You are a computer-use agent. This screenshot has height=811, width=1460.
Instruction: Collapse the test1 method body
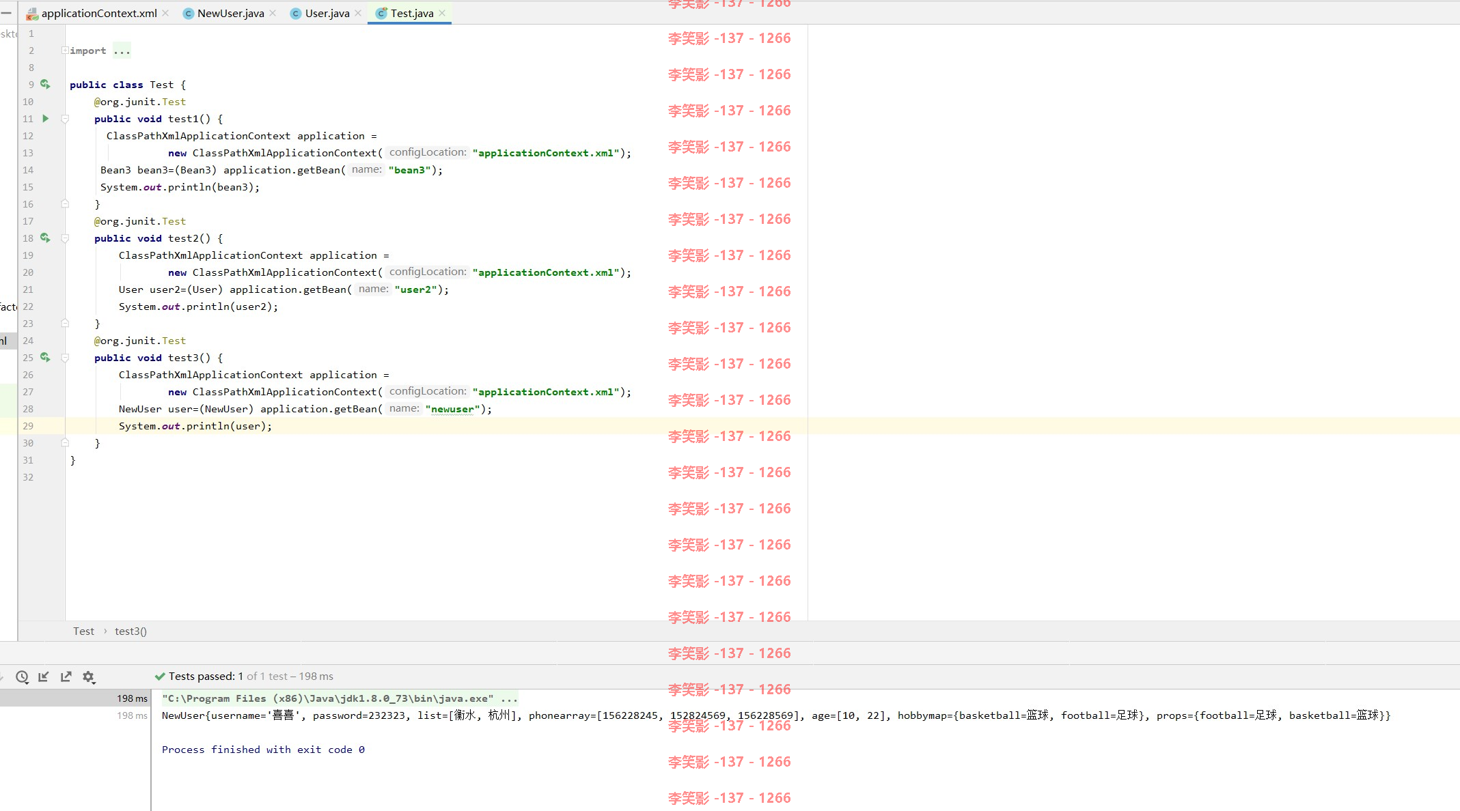pyautogui.click(x=65, y=119)
